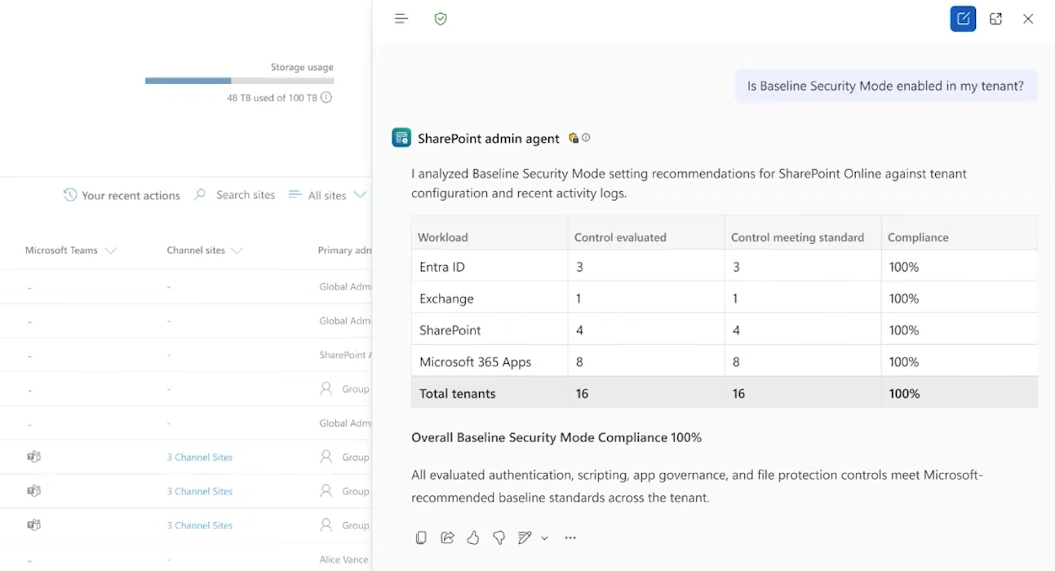The height and width of the screenshot is (571, 1055).
Task: Click the SharePoint workload cell
Action: (490, 330)
